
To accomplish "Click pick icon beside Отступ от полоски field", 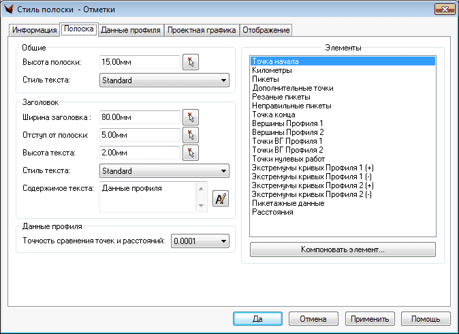I will coord(190,135).
